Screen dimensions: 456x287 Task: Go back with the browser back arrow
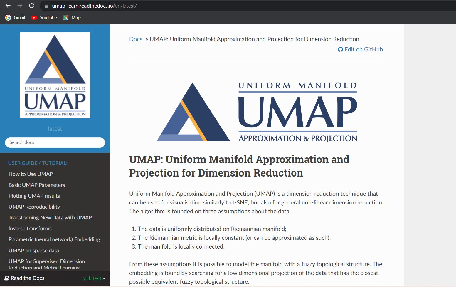click(8, 6)
